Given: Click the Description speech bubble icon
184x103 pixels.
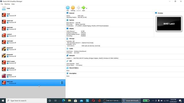Looking at the screenshot, I should pos(67,73).
